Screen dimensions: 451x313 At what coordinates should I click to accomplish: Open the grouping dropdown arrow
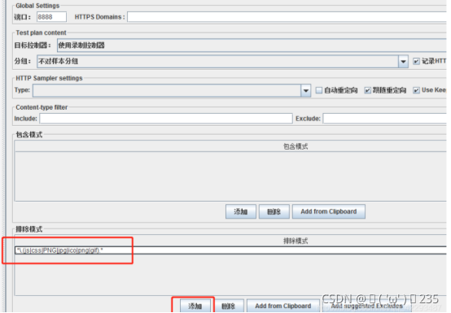coord(403,62)
